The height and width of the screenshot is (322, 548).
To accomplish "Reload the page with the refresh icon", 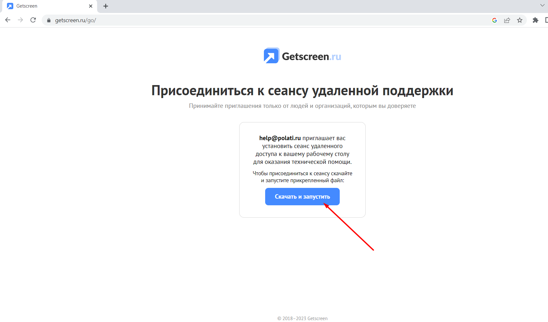I will (x=33, y=20).
